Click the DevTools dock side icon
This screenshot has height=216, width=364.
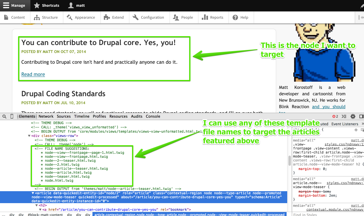tap(361, 116)
